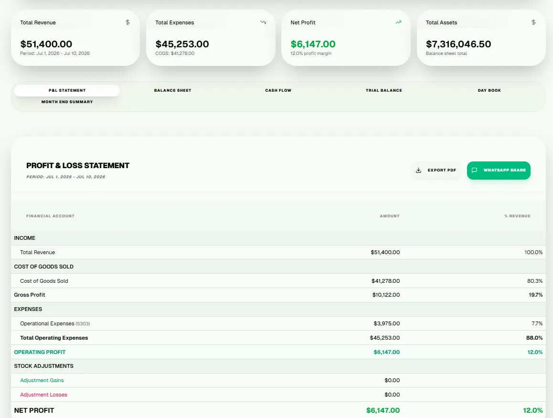Click the $51,400.00 Total Revenue card value

pos(46,44)
